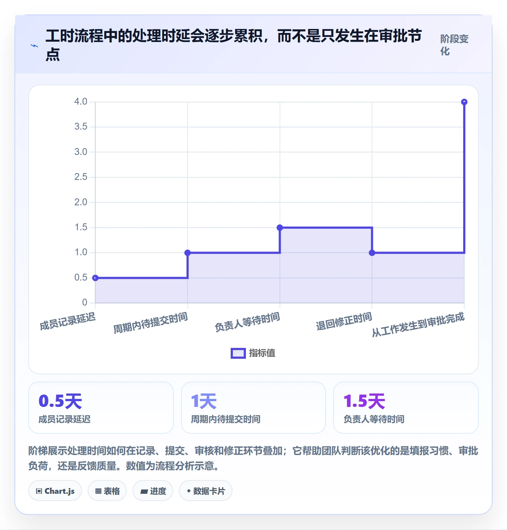Screen dimensions: 507x530
Task: Click the description paragraph starting 阶梯展示
Action: click(x=253, y=458)
